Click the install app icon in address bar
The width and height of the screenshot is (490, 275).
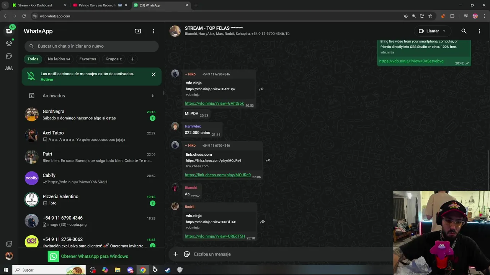coord(422,16)
